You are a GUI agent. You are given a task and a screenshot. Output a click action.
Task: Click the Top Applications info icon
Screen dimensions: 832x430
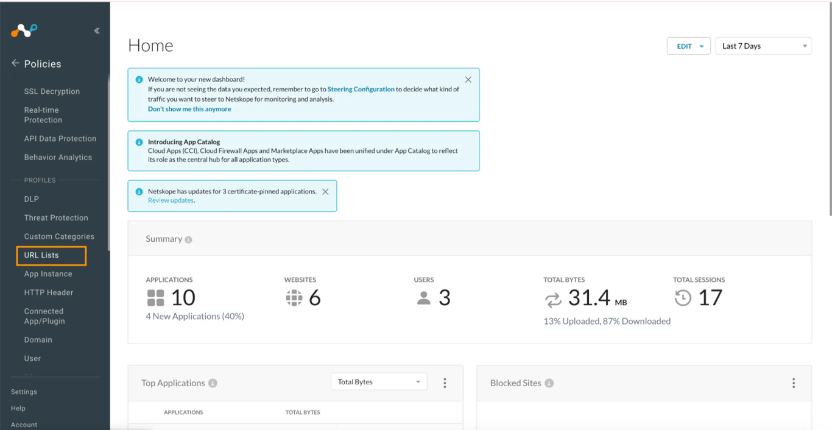(213, 384)
